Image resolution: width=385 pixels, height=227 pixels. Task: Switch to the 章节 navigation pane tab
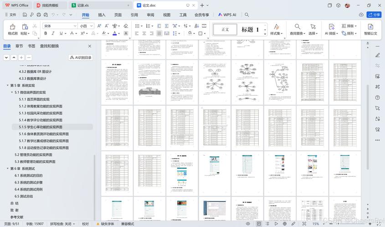[x=19, y=46]
